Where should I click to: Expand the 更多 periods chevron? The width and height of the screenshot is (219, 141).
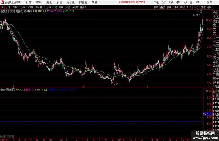tap(86, 7)
